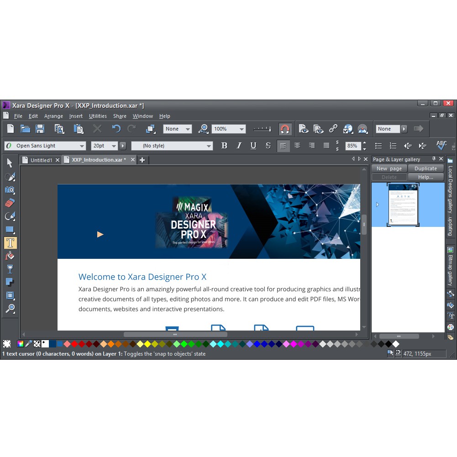Toggle bold text formatting
This screenshot has height=457, width=457.
(224, 145)
